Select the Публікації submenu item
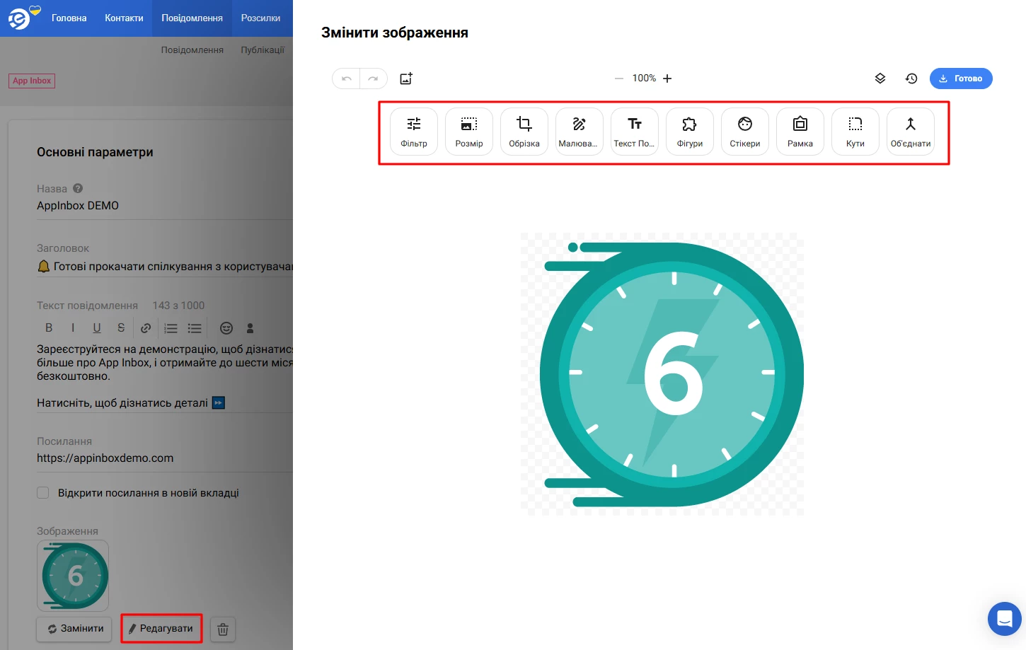 (x=263, y=50)
